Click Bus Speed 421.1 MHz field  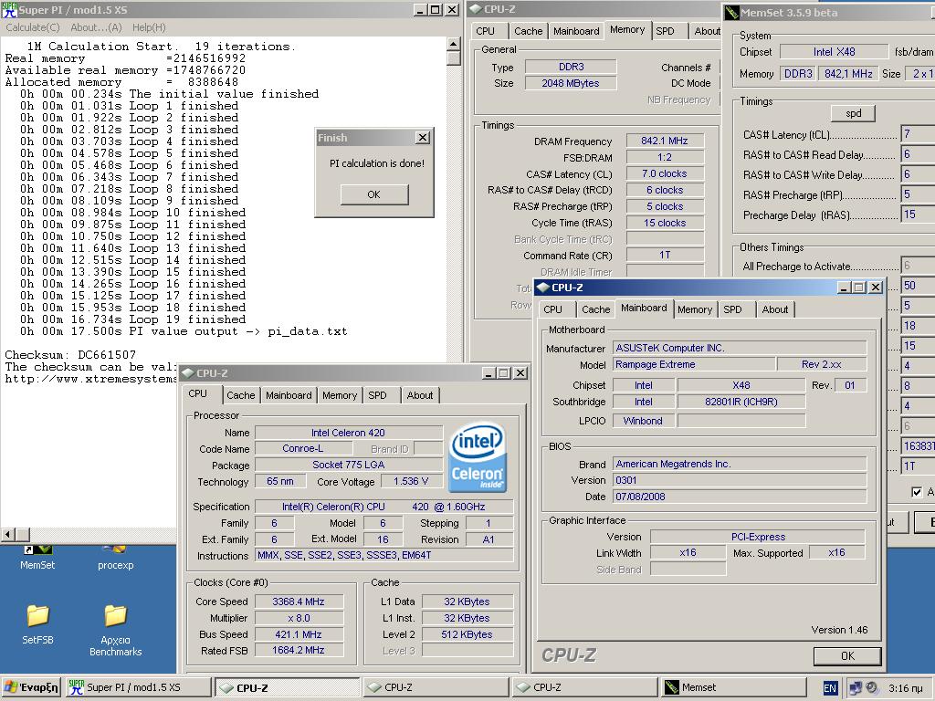coord(299,634)
